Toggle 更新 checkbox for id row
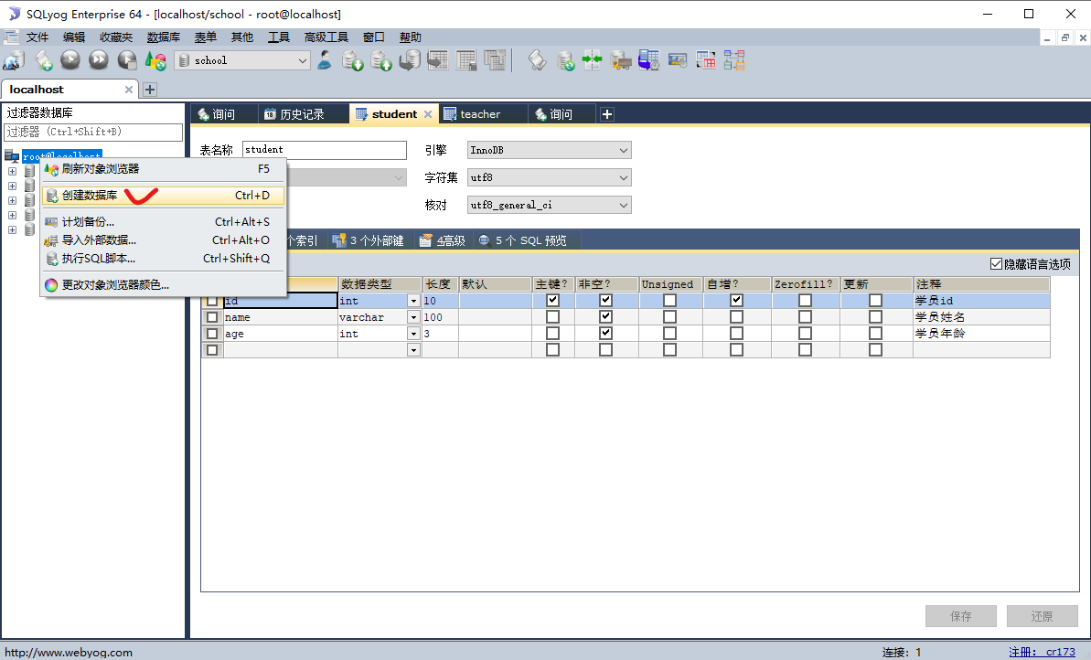 coord(875,301)
